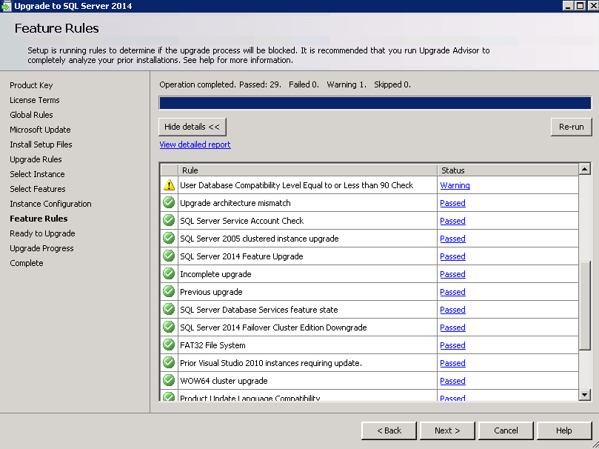599x449 pixels.
Task: Click green check icon for SQL Server Service Account Check
Action: point(169,221)
